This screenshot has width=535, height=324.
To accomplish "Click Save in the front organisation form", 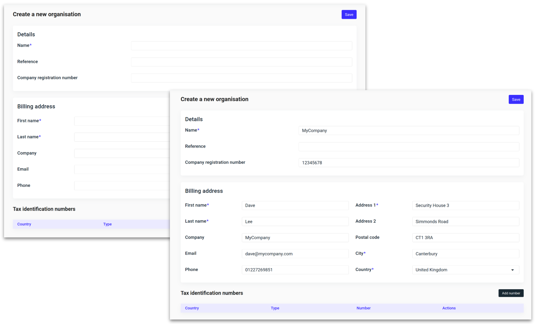I will click(x=516, y=99).
